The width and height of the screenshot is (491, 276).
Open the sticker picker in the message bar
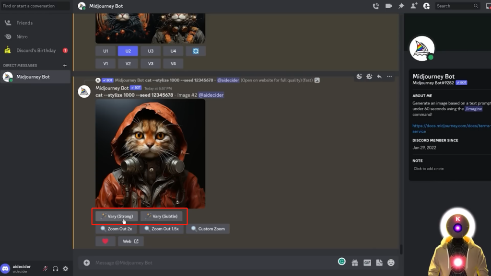379,263
